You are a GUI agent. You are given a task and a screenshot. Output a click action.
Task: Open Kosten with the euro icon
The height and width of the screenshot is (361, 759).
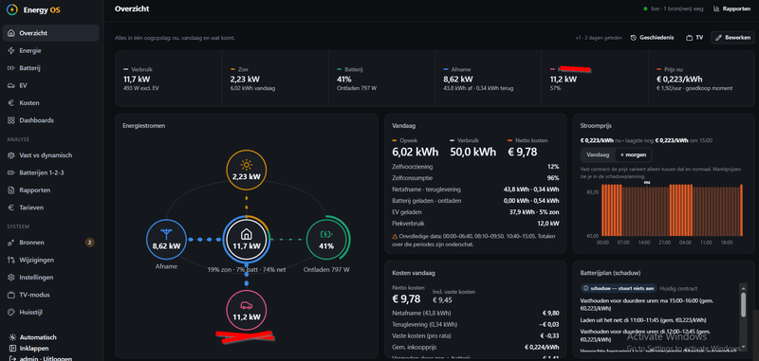[11, 103]
